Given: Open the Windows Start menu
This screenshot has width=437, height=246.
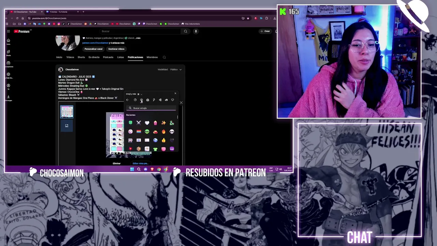Looking at the screenshot, I should click(x=132, y=169).
